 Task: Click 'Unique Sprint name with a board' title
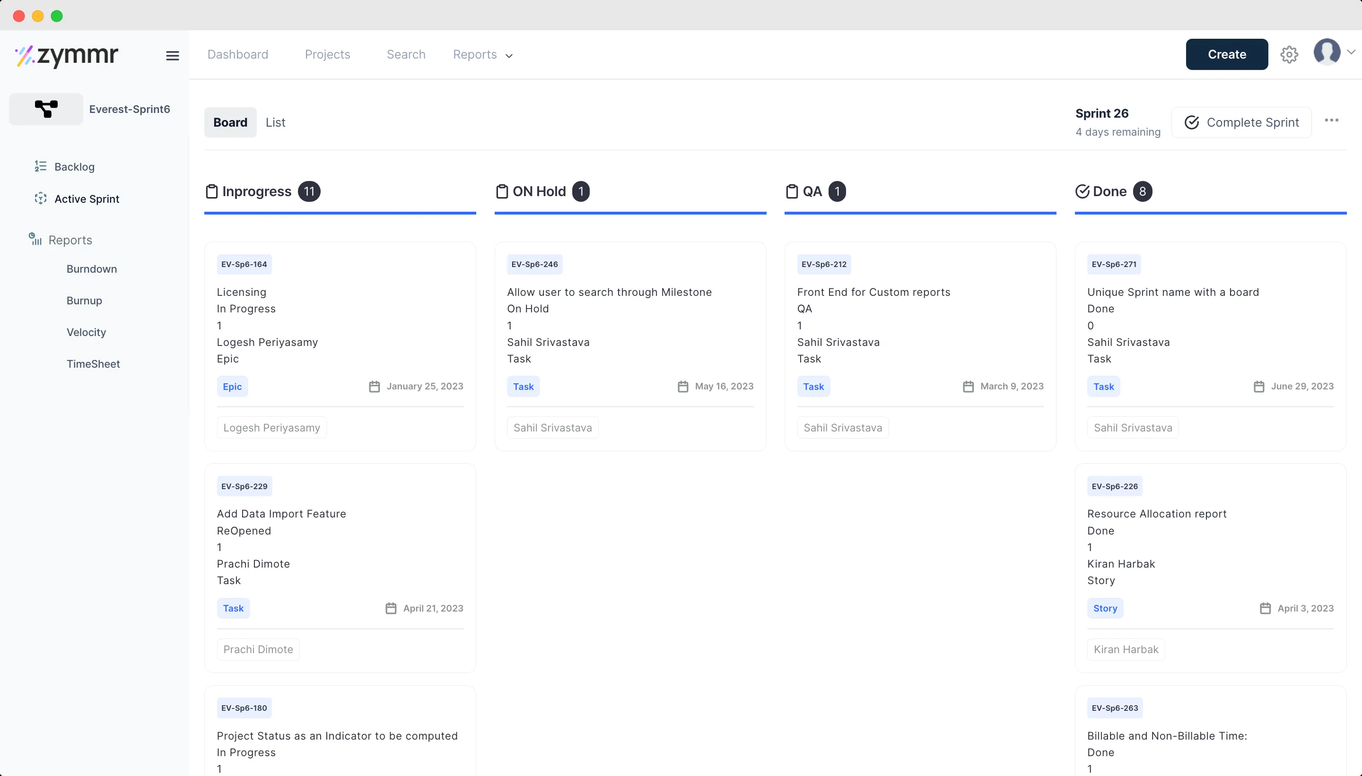point(1173,292)
